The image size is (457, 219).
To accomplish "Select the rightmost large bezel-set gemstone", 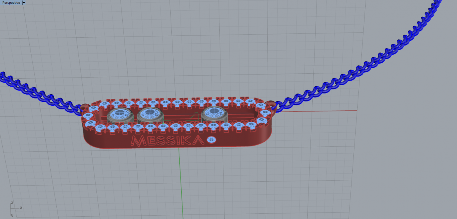I will pyautogui.click(x=214, y=114).
